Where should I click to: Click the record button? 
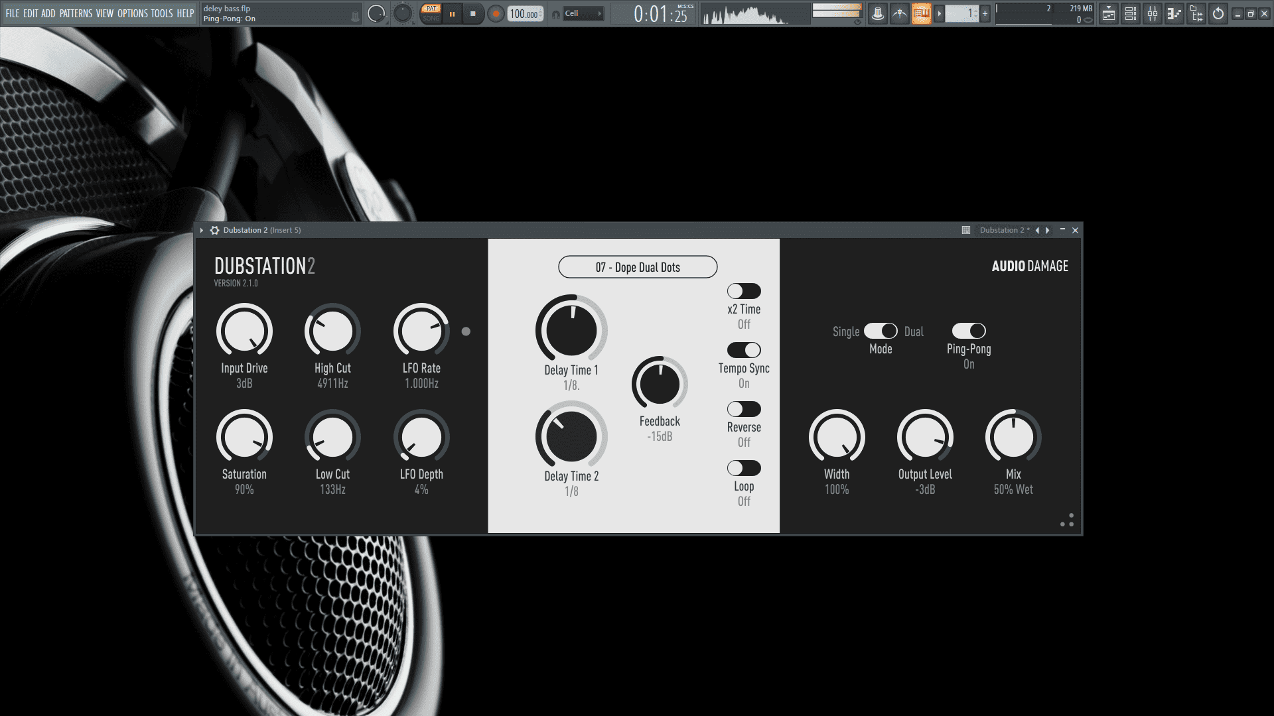point(496,13)
